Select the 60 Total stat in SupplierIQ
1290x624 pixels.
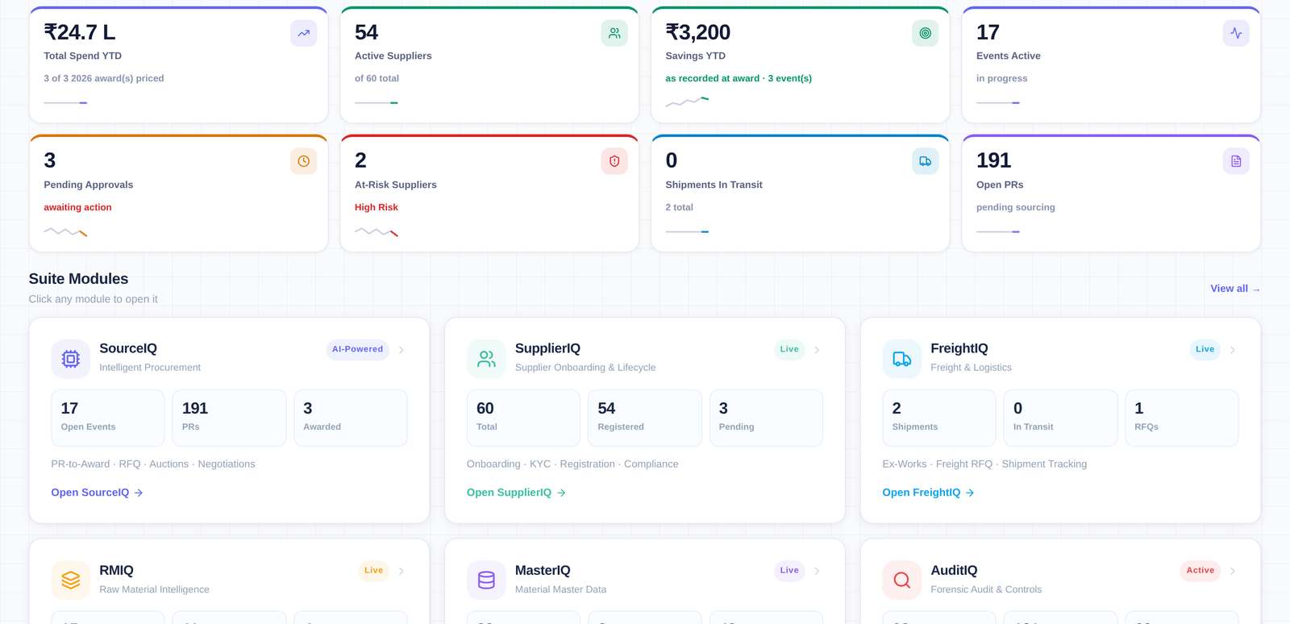(523, 418)
